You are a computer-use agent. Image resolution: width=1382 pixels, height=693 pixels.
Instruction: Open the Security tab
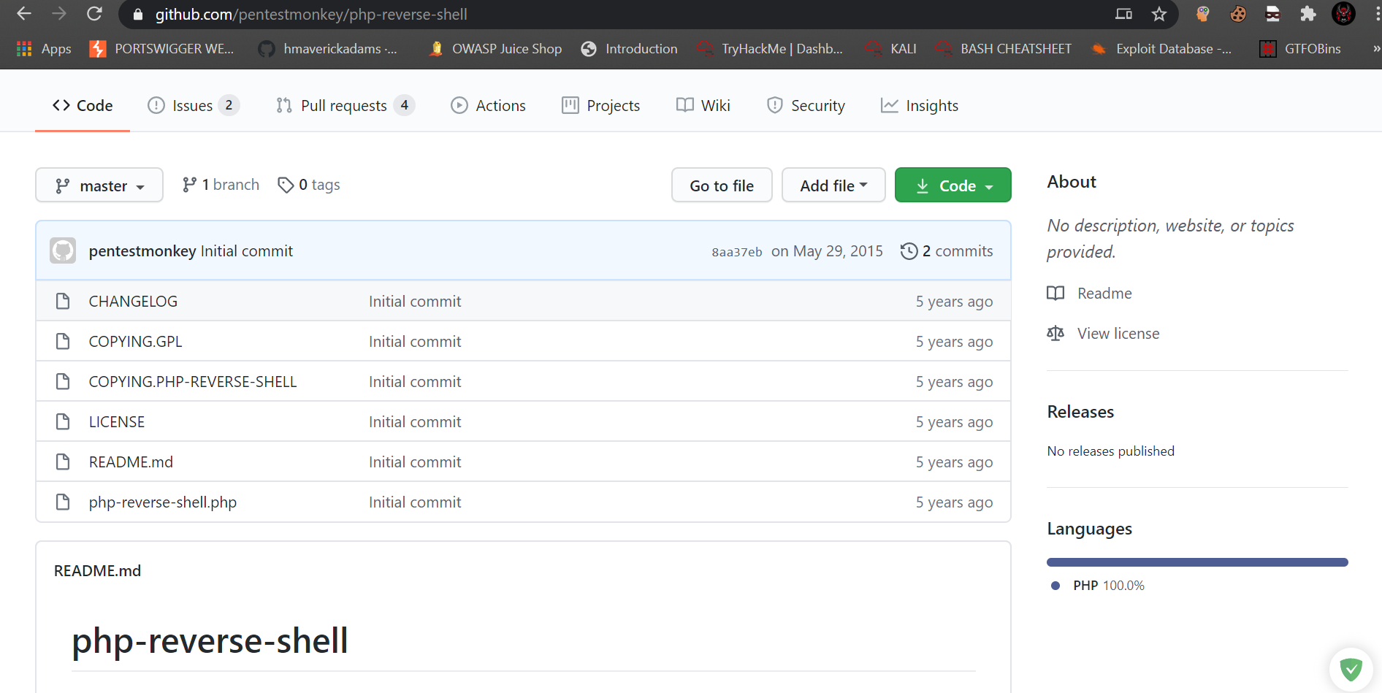point(806,106)
